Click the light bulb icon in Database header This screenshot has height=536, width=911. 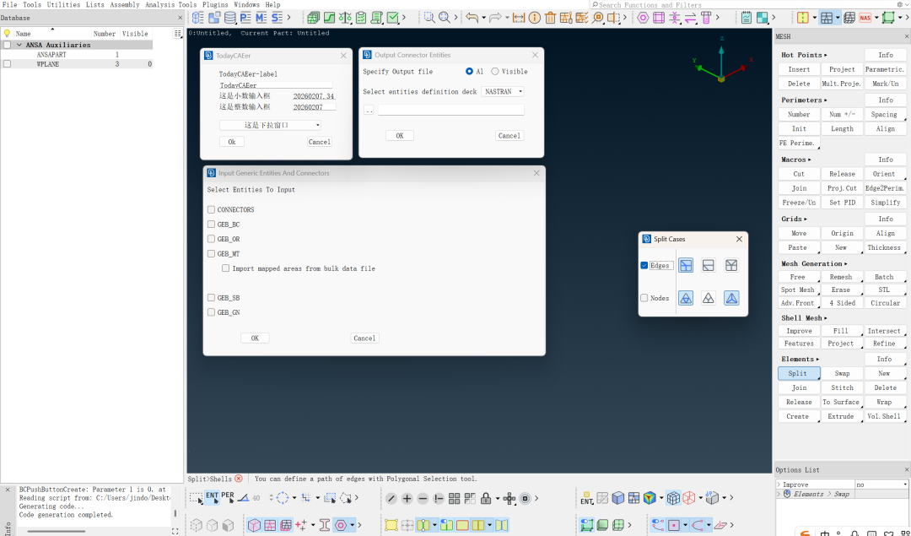(x=7, y=34)
